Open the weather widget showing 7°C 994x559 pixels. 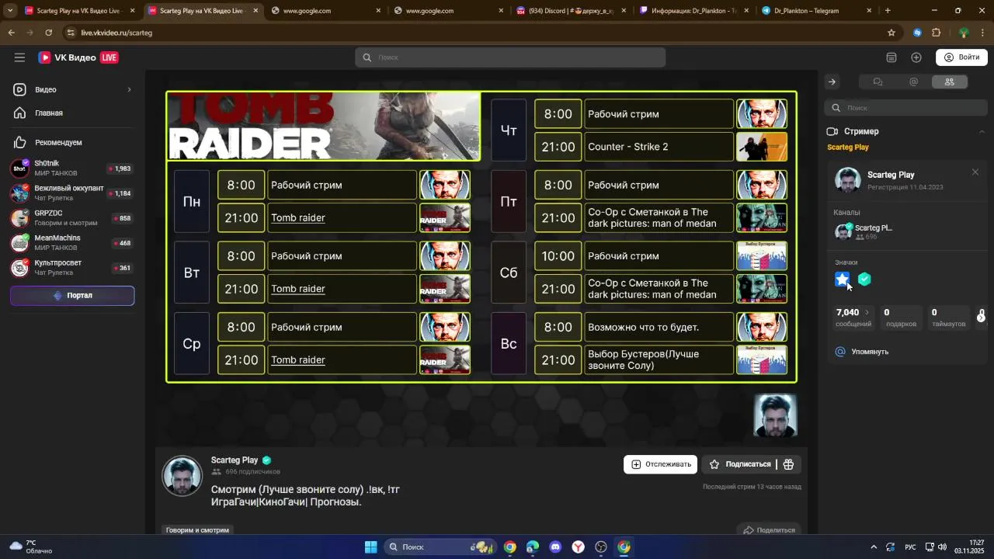point(30,547)
